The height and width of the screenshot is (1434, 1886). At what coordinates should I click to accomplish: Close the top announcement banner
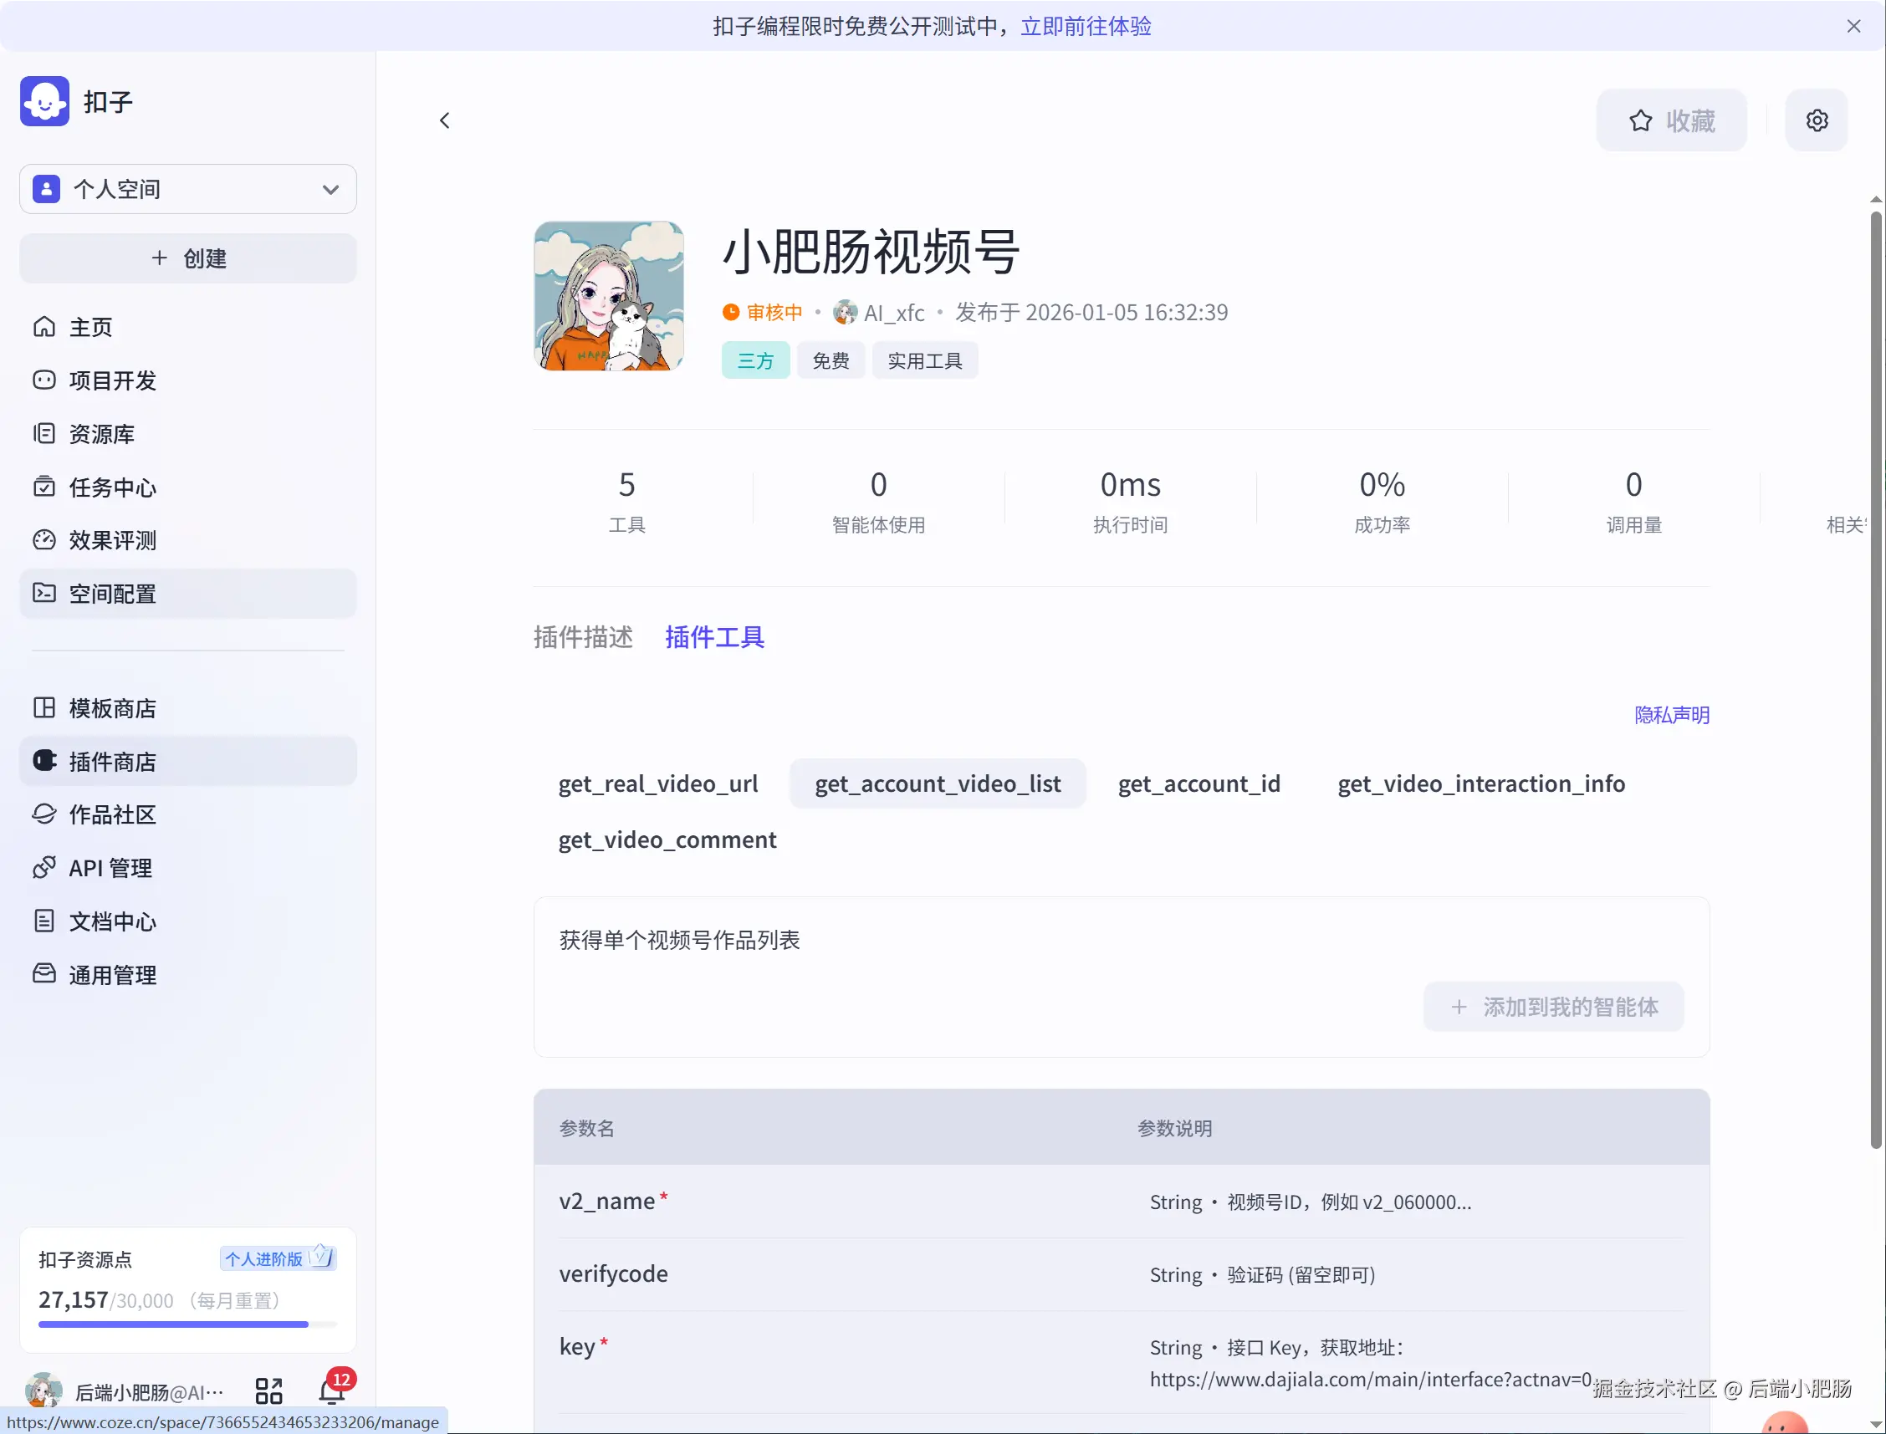(x=1853, y=27)
